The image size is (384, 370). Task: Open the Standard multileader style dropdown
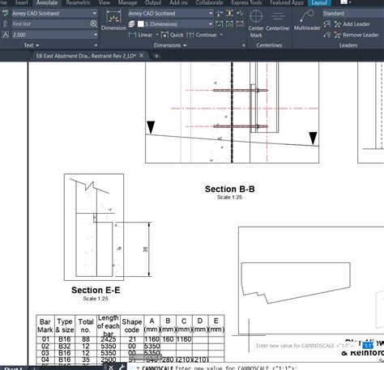353,13
